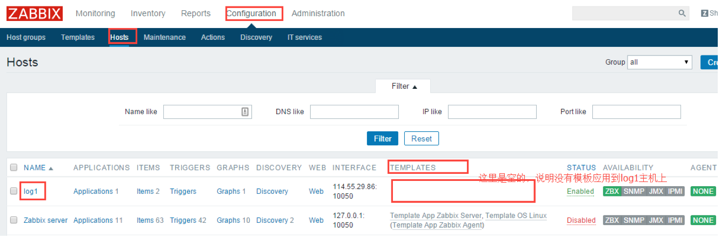The image size is (721, 239).
Task: Toggle the select-all hosts checkbox
Action: coord(14,167)
